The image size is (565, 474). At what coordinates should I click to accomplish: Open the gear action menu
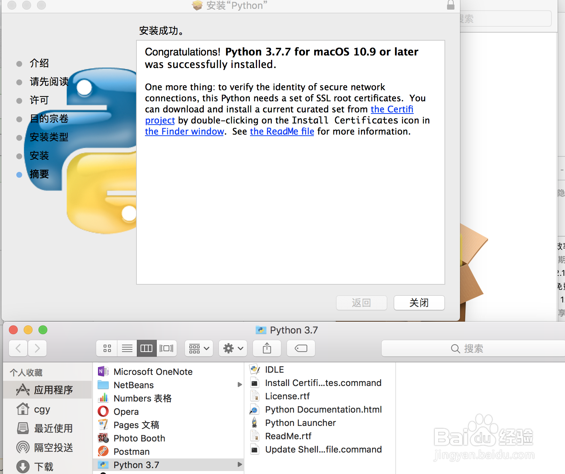pyautogui.click(x=233, y=348)
